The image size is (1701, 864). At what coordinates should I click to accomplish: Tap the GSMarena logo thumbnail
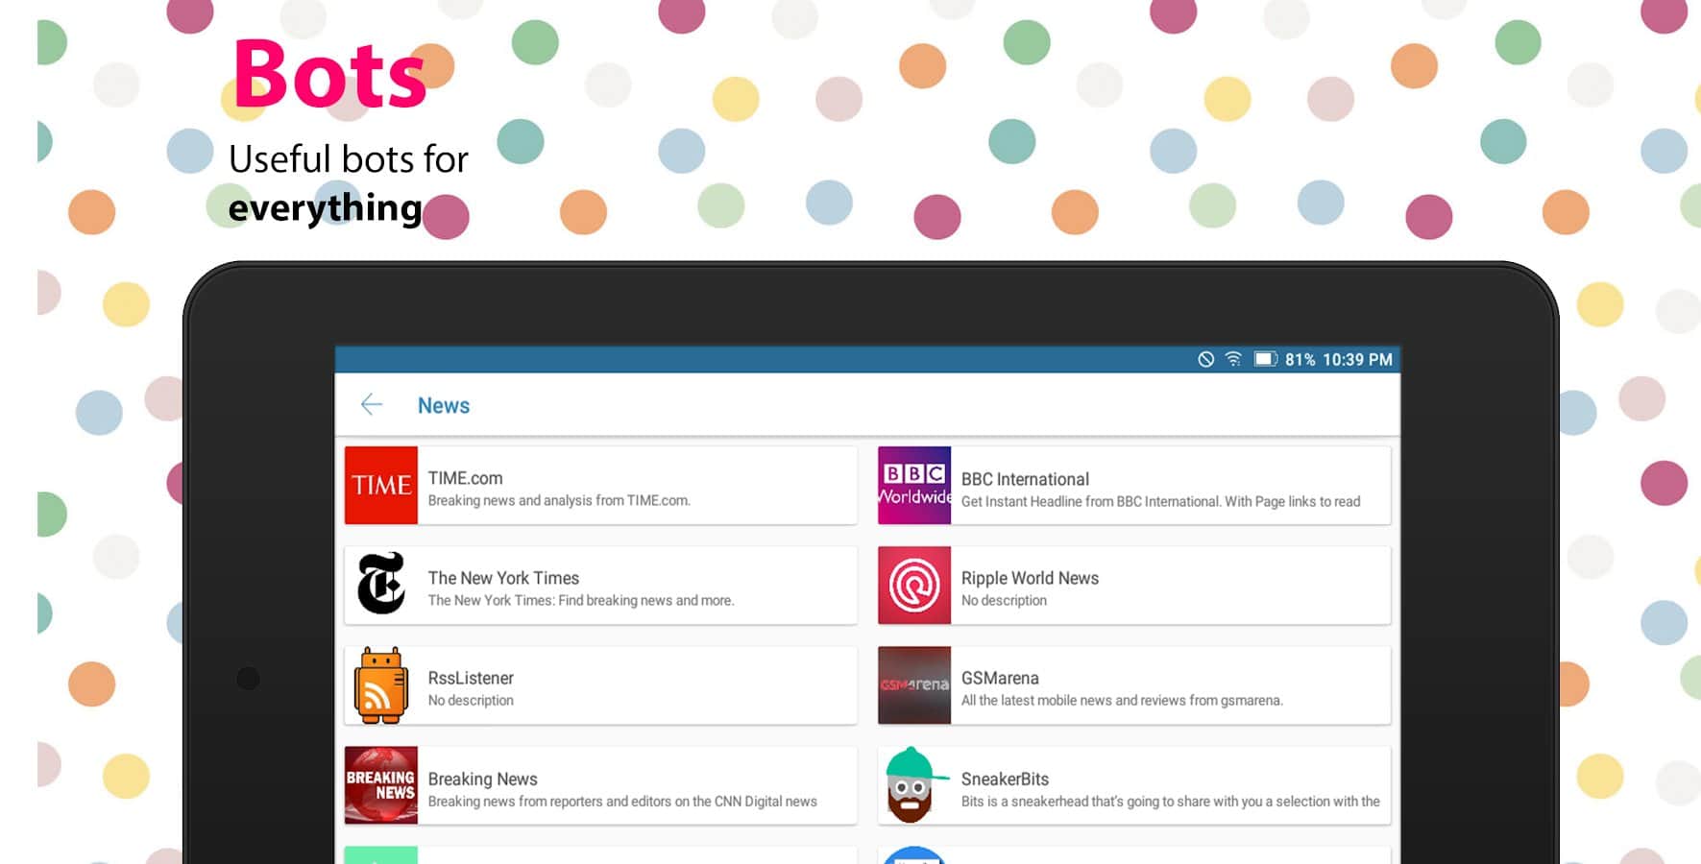(x=914, y=684)
